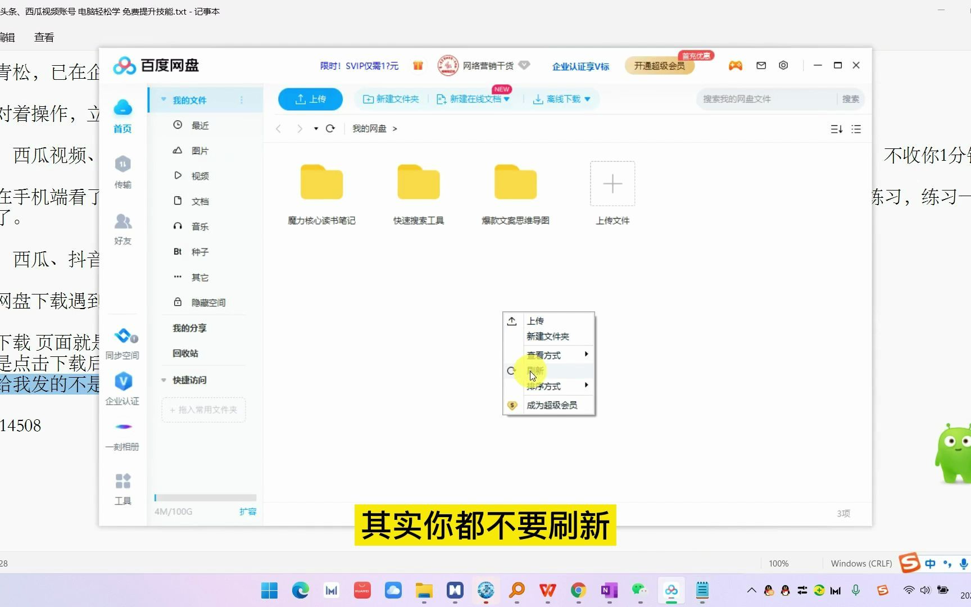971x607 pixels.
Task: Open the 首页 home icon in sidebar
Action: pyautogui.click(x=122, y=116)
